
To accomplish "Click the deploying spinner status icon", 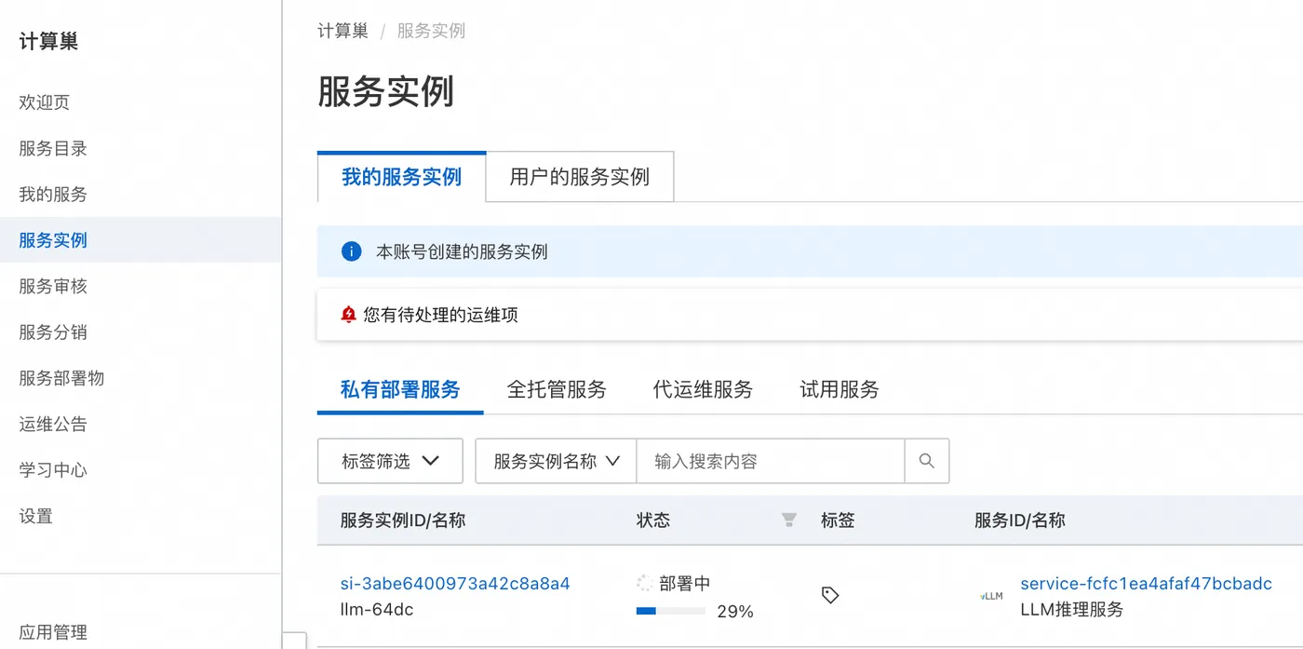I will pos(645,584).
